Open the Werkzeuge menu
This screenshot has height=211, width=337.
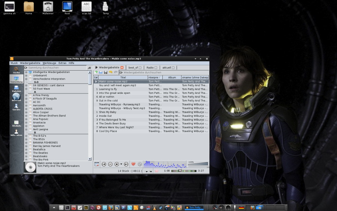[x=49, y=63]
